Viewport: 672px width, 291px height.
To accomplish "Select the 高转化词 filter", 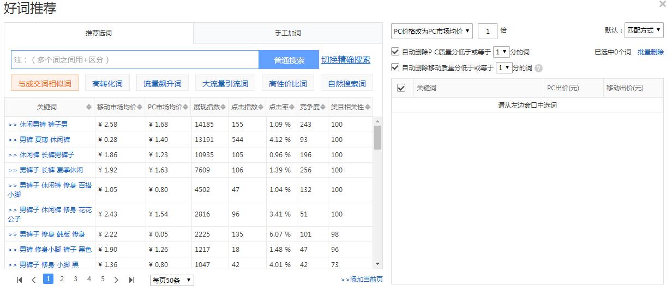I will 107,83.
